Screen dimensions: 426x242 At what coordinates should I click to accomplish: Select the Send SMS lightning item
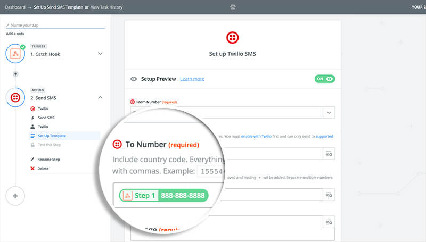point(46,118)
